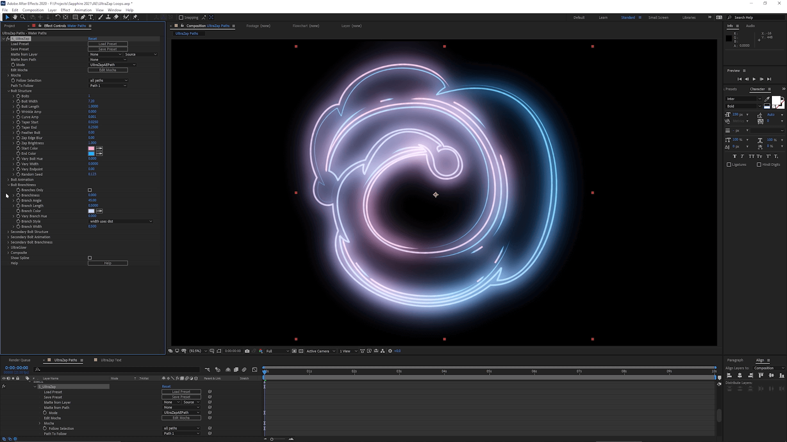Select the Rectangle shape tool
787x442 pixels.
75,17
